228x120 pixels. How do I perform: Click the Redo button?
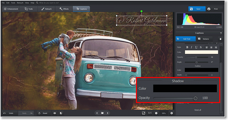pyautogui.click(x=26, y=113)
